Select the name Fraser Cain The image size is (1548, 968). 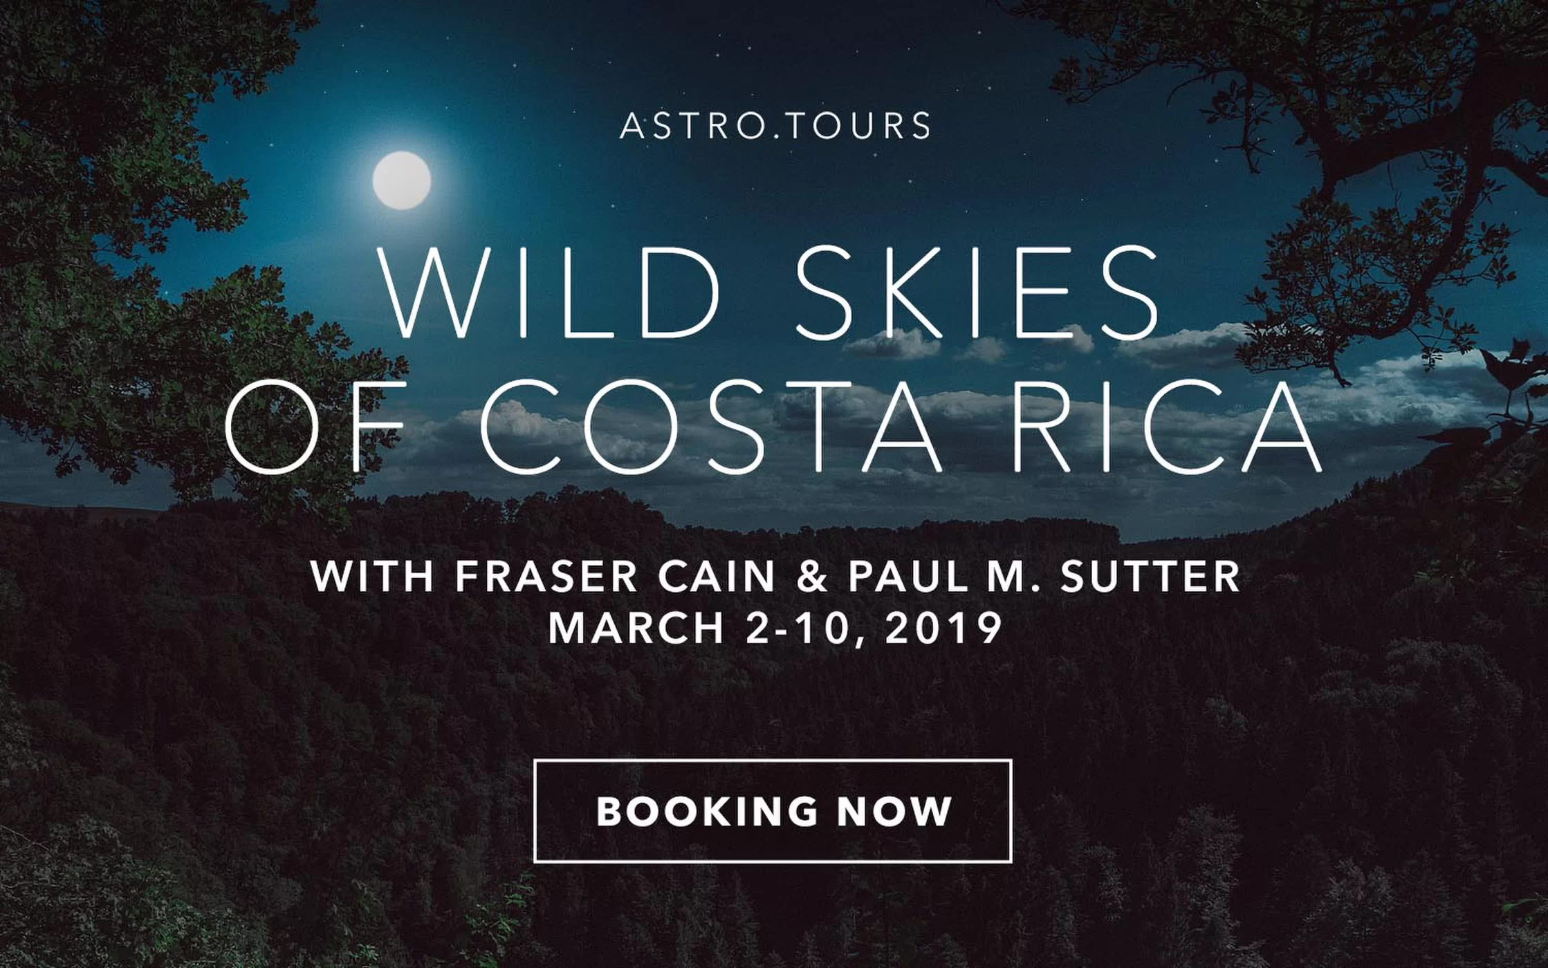615,576
